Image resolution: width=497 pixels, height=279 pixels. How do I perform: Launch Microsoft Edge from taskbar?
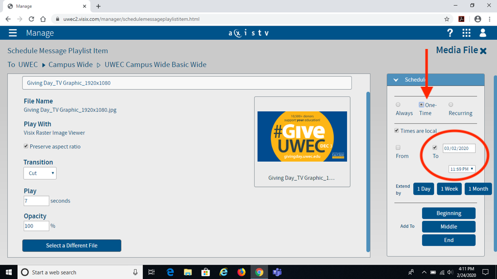pyautogui.click(x=170, y=272)
